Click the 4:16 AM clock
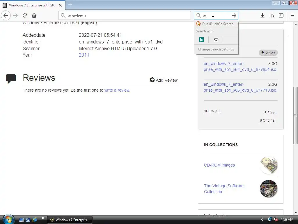Viewport: 298px width, 224px height. tap(287, 220)
